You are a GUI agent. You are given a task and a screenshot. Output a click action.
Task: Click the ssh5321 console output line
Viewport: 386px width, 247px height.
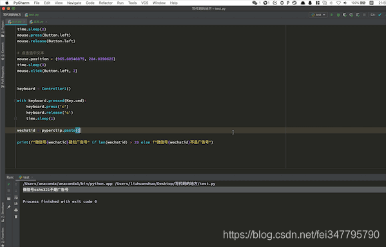point(46,190)
